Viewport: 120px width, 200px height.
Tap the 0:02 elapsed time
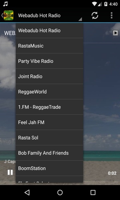(x=112, y=173)
